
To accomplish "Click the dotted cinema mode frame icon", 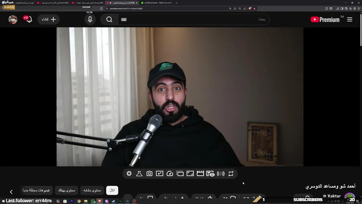I will point(180,174).
